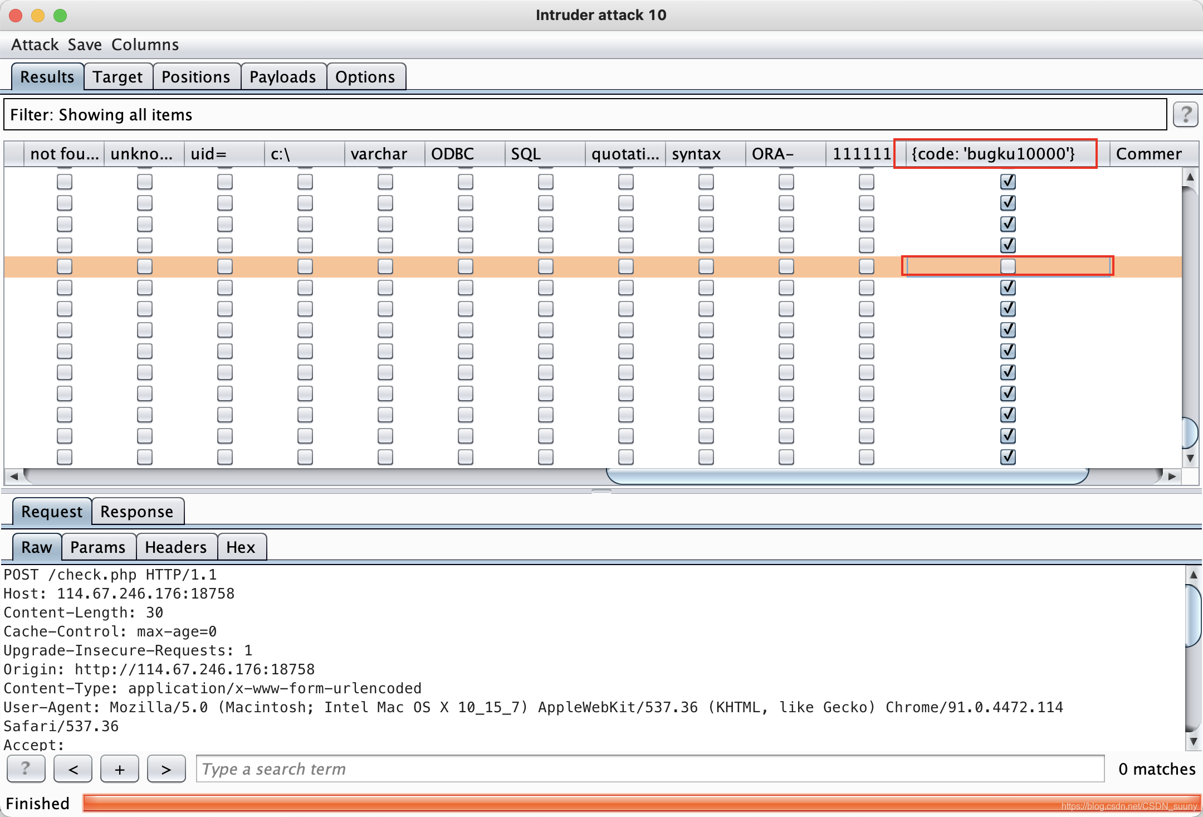Screen dimensions: 1203x817
Task: Switch to the Target tab
Action: (118, 77)
